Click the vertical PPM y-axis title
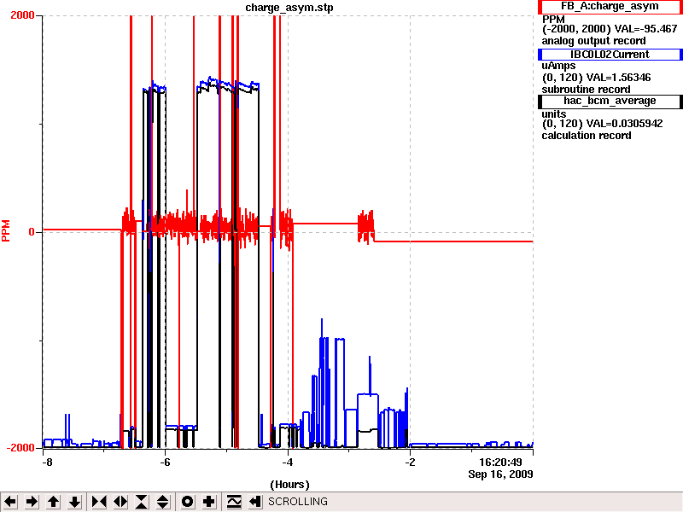Viewport: 683px width, 512px height. point(6,231)
